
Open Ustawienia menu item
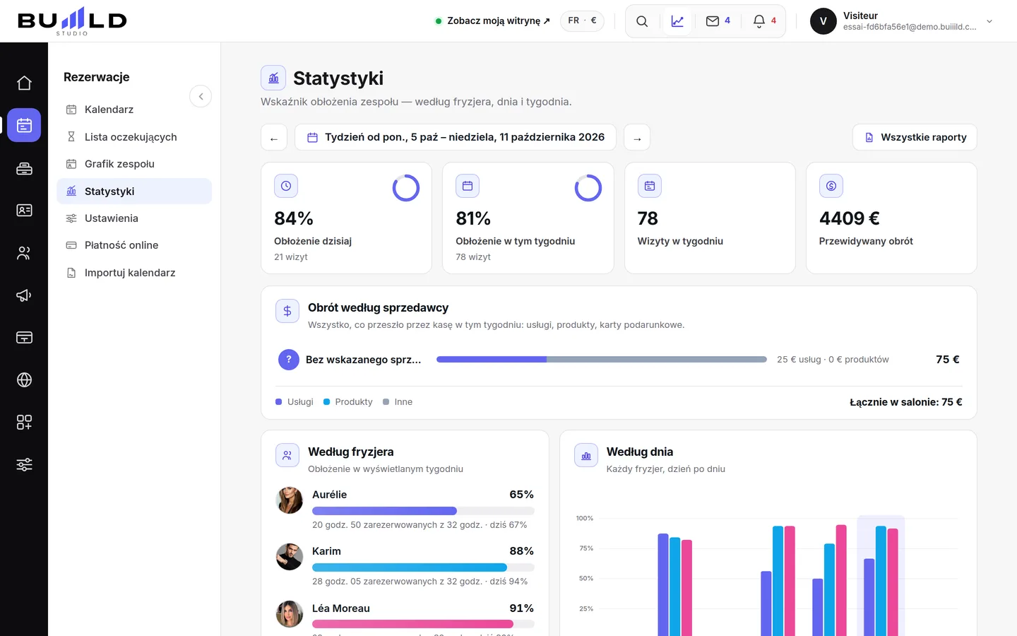(x=134, y=218)
